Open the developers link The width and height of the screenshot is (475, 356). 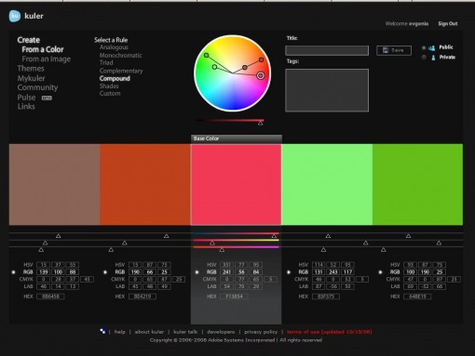pos(221,332)
